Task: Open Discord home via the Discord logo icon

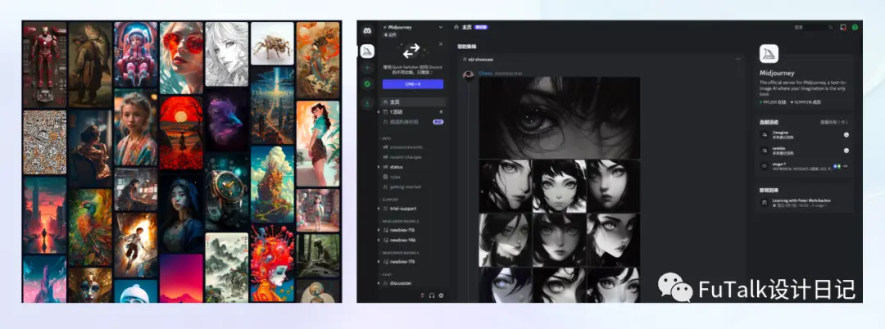Action: 367,29
